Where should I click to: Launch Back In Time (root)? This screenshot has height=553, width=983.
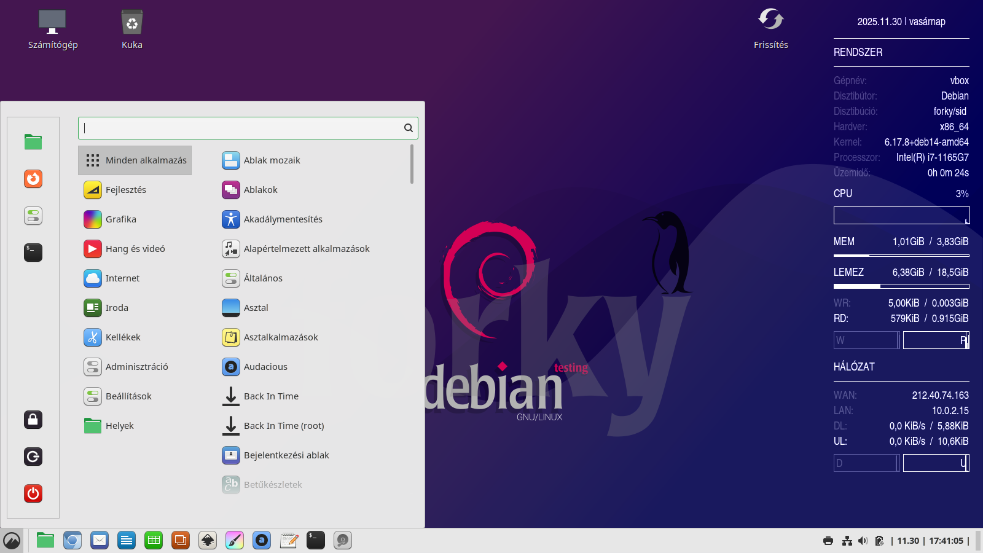pos(283,426)
